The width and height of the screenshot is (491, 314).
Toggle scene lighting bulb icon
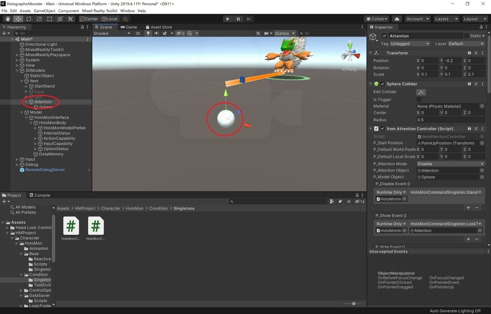[x=148, y=34]
